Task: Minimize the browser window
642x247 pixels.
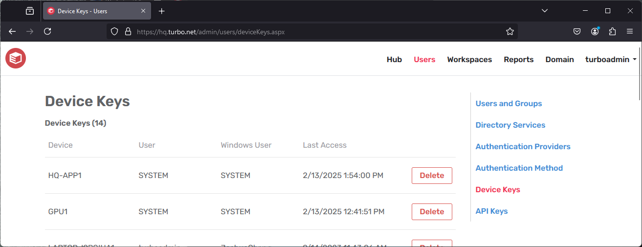Action: [x=586, y=11]
